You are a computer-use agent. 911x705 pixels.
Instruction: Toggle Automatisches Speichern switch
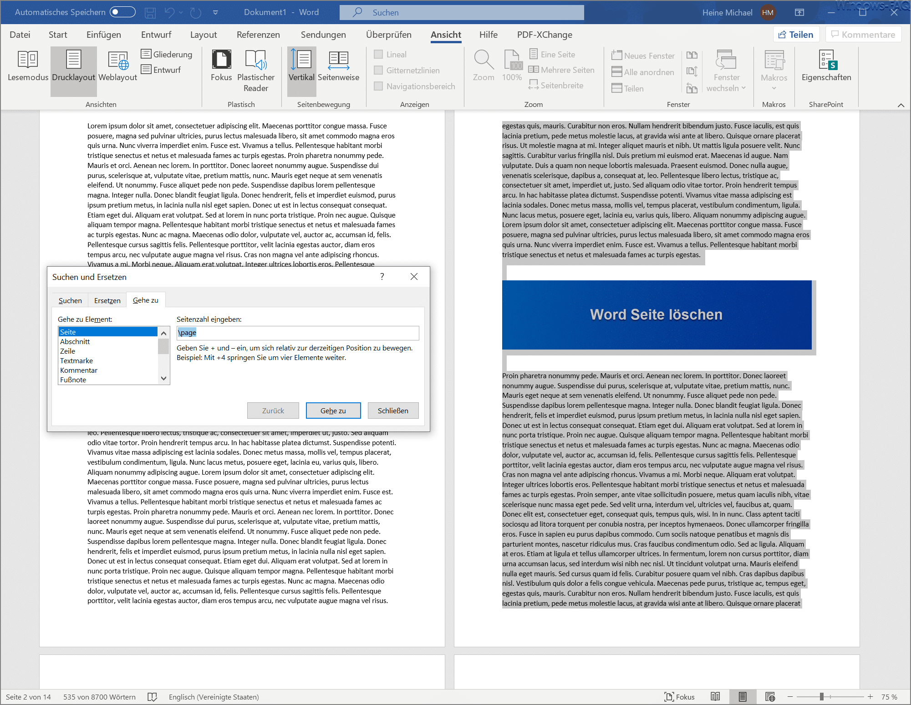pos(123,12)
